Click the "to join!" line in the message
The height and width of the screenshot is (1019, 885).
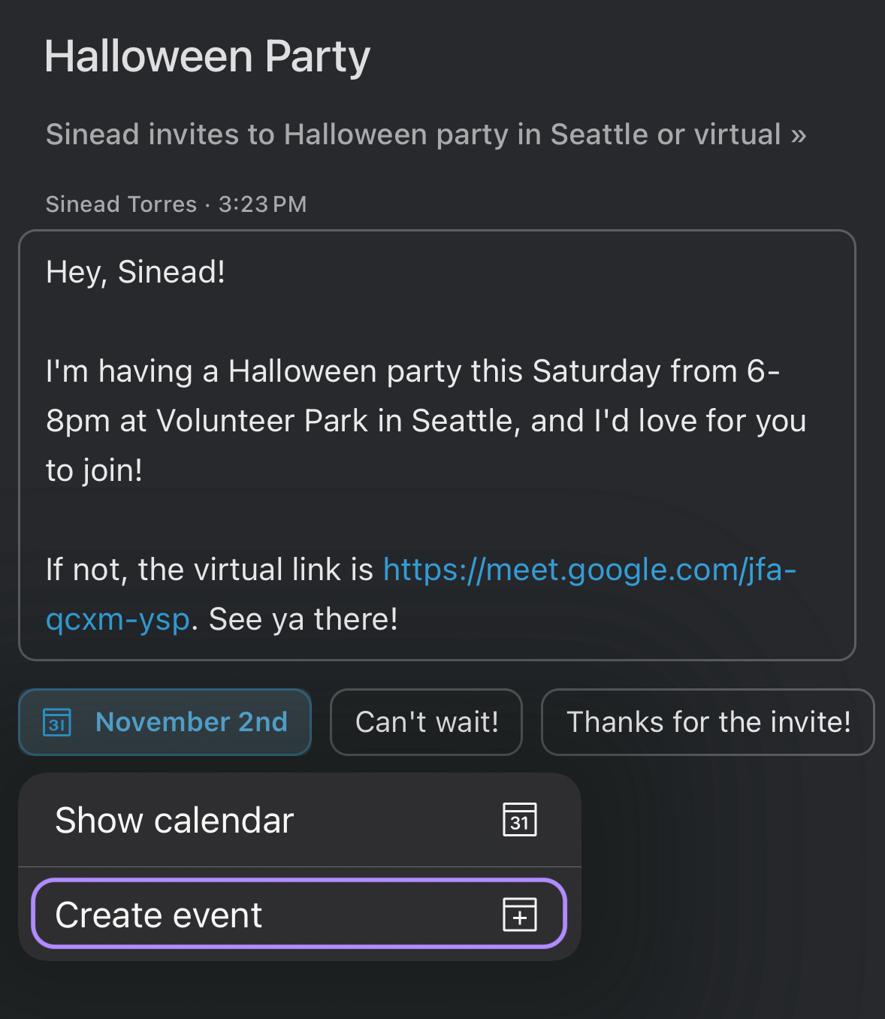click(x=94, y=470)
